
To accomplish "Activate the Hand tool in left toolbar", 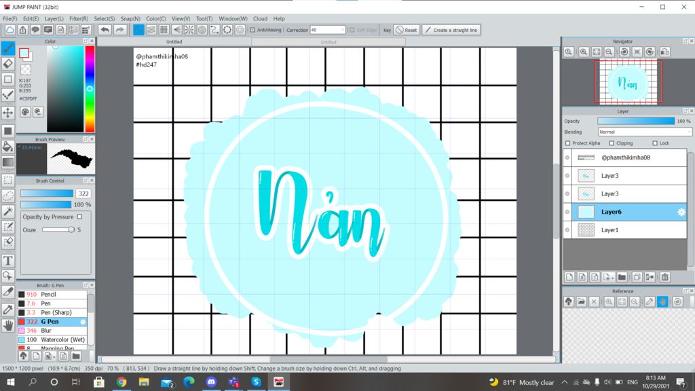I will pyautogui.click(x=8, y=325).
